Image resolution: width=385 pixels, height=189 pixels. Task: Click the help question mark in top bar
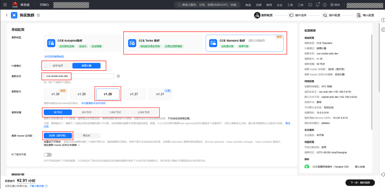[x=325, y=5]
